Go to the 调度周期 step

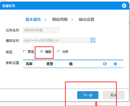[60, 20]
